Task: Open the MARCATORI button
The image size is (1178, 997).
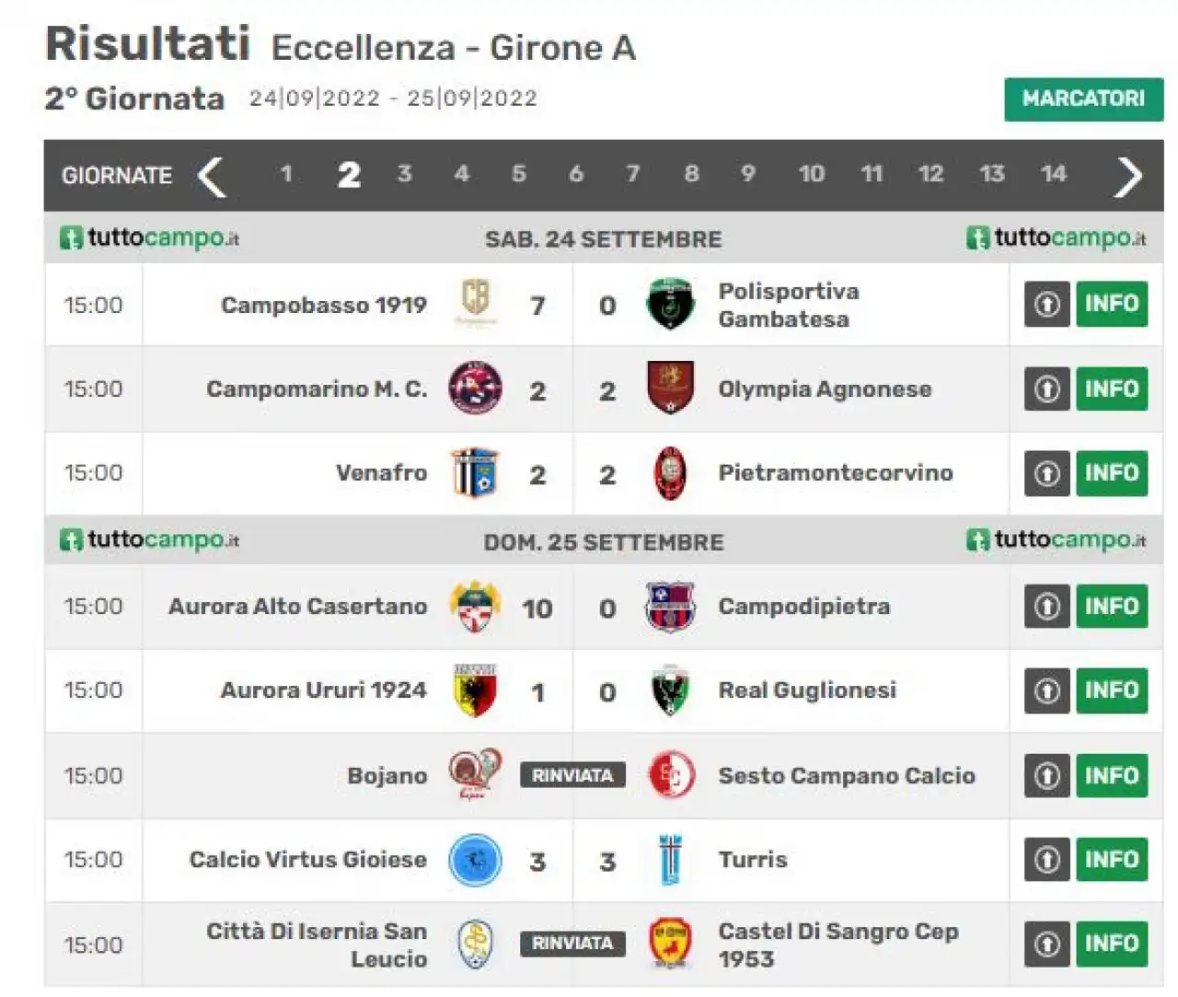Action: point(1083,99)
